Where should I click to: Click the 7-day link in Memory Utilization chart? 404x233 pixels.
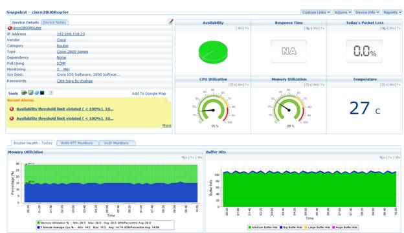tap(192, 157)
